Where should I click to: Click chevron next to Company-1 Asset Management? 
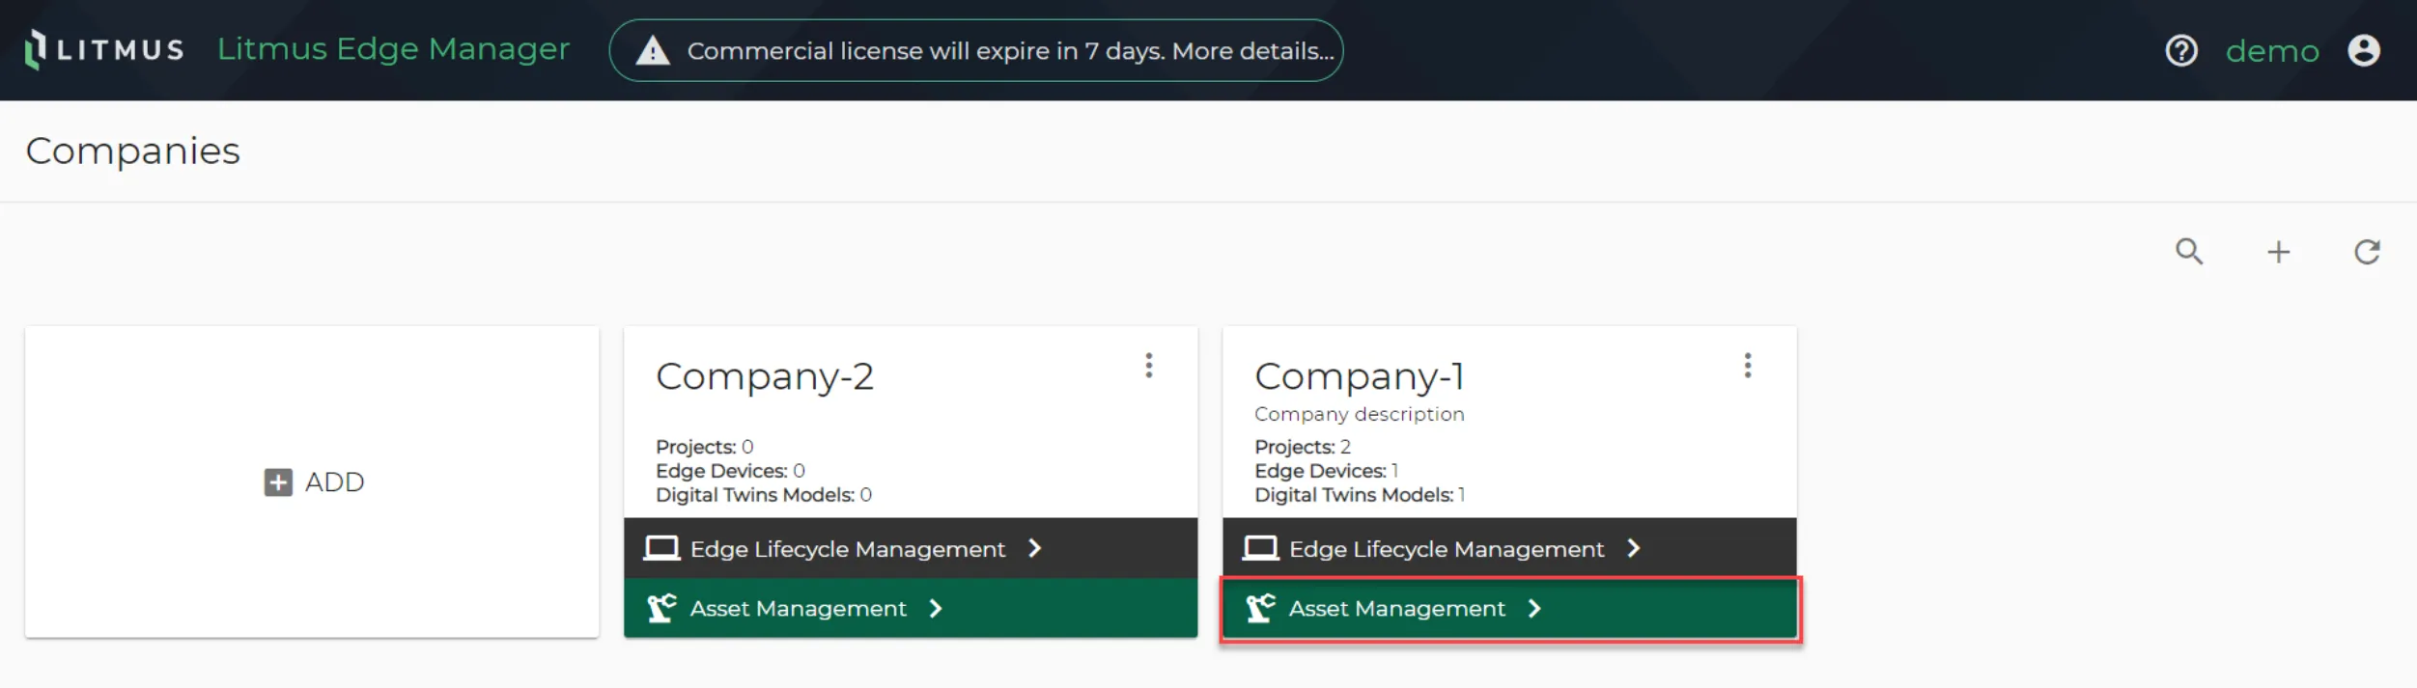click(x=1534, y=608)
